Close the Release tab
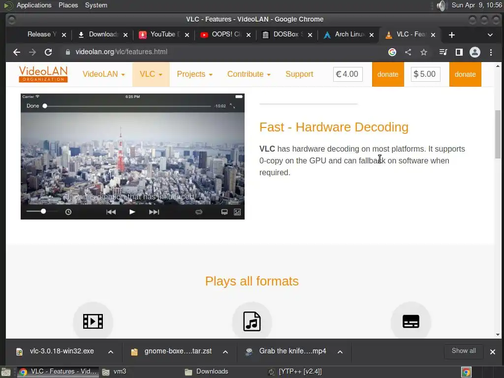 point(63,35)
